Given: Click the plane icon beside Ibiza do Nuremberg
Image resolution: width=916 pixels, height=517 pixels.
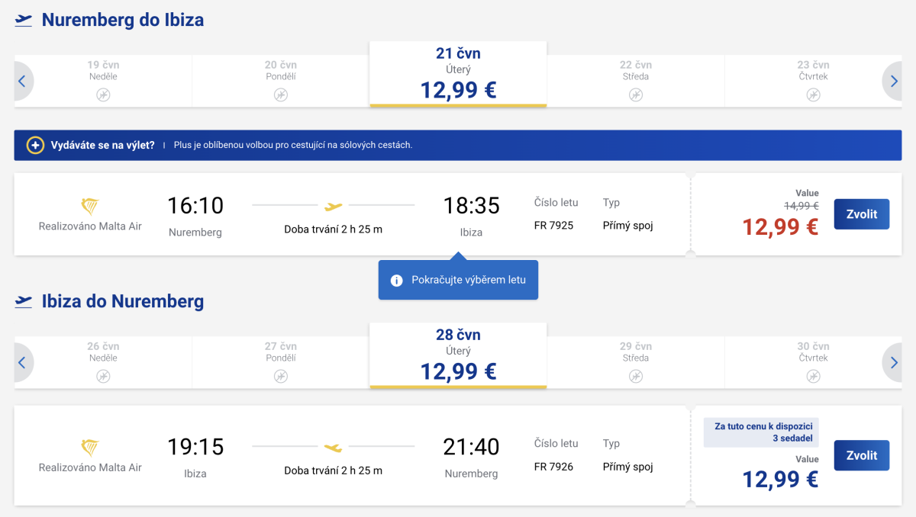Looking at the screenshot, I should click(x=24, y=301).
